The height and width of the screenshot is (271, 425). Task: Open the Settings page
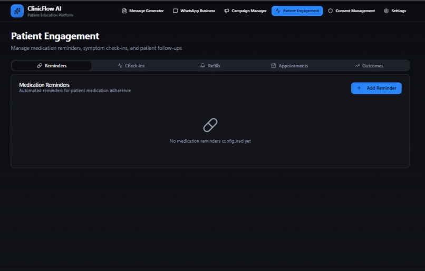[395, 11]
